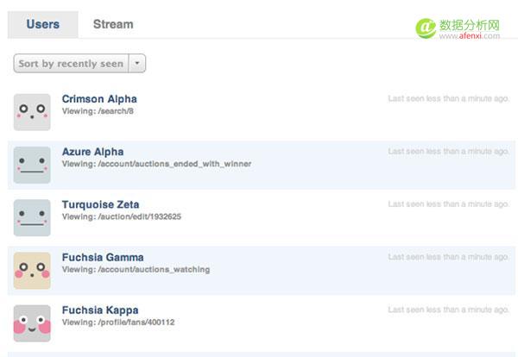Open the Azure Alpha user link
518x357 pixels.
pyautogui.click(x=93, y=152)
